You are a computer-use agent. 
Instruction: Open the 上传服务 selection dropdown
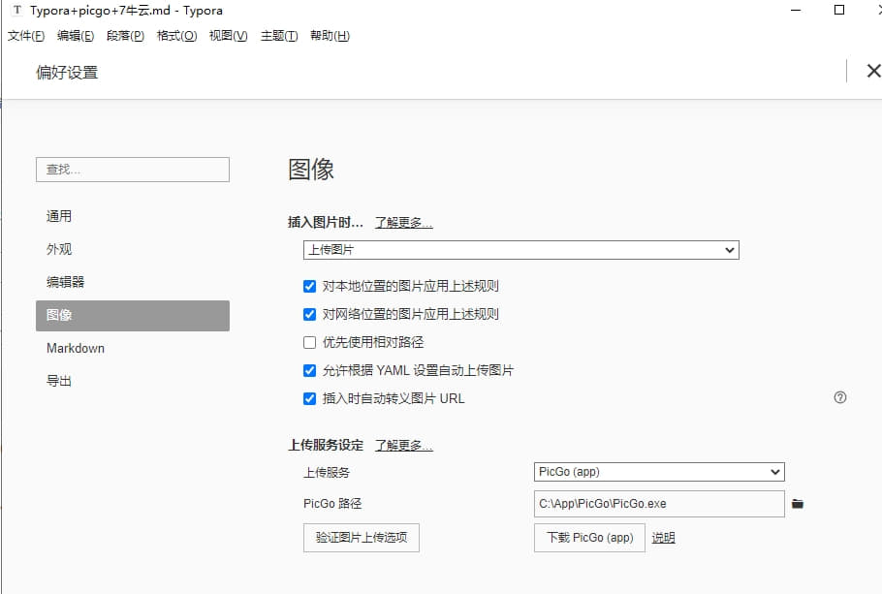tap(659, 472)
